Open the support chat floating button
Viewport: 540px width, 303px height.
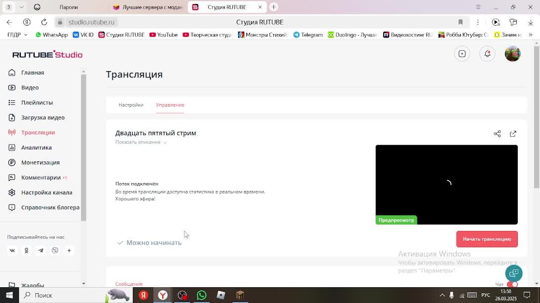coord(514,273)
